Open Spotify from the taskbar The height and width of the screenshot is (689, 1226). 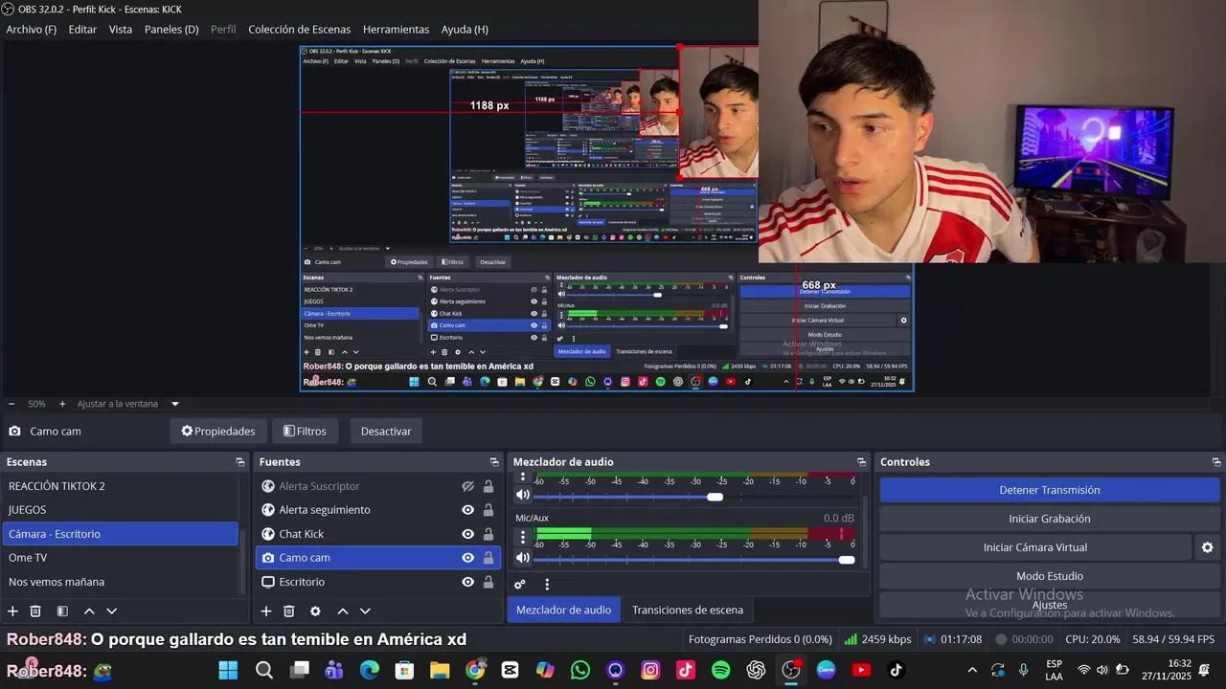pyautogui.click(x=721, y=670)
